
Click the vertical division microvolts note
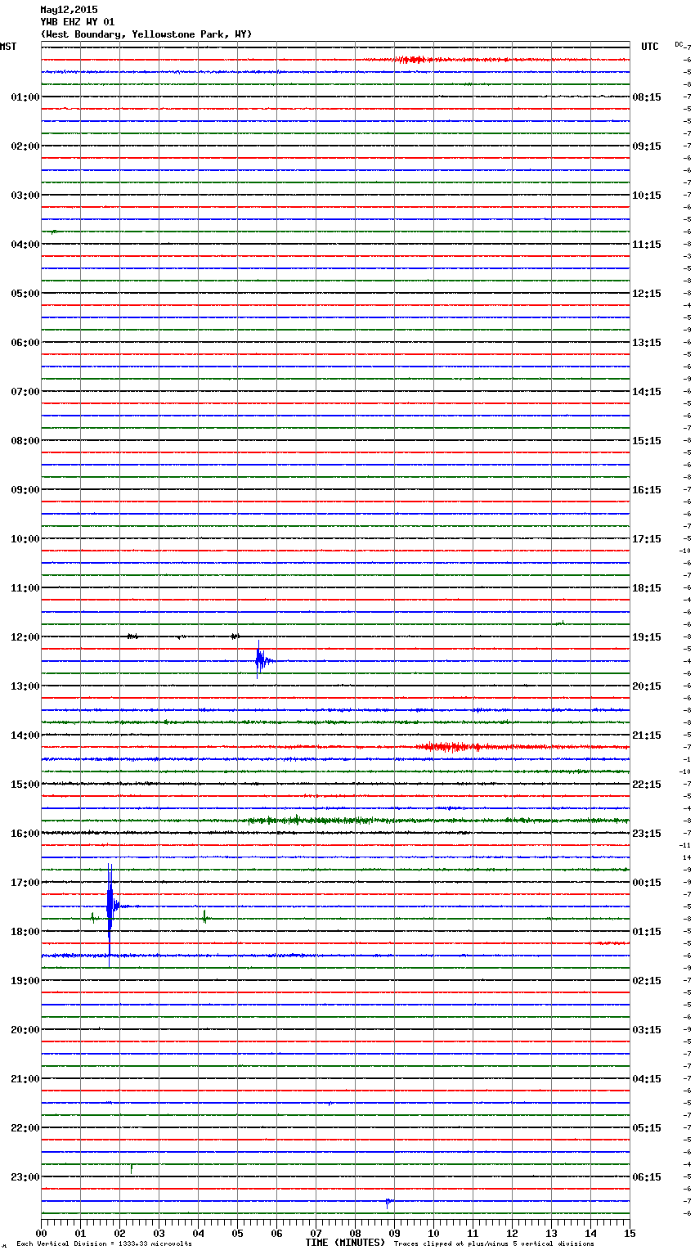pyautogui.click(x=104, y=1244)
